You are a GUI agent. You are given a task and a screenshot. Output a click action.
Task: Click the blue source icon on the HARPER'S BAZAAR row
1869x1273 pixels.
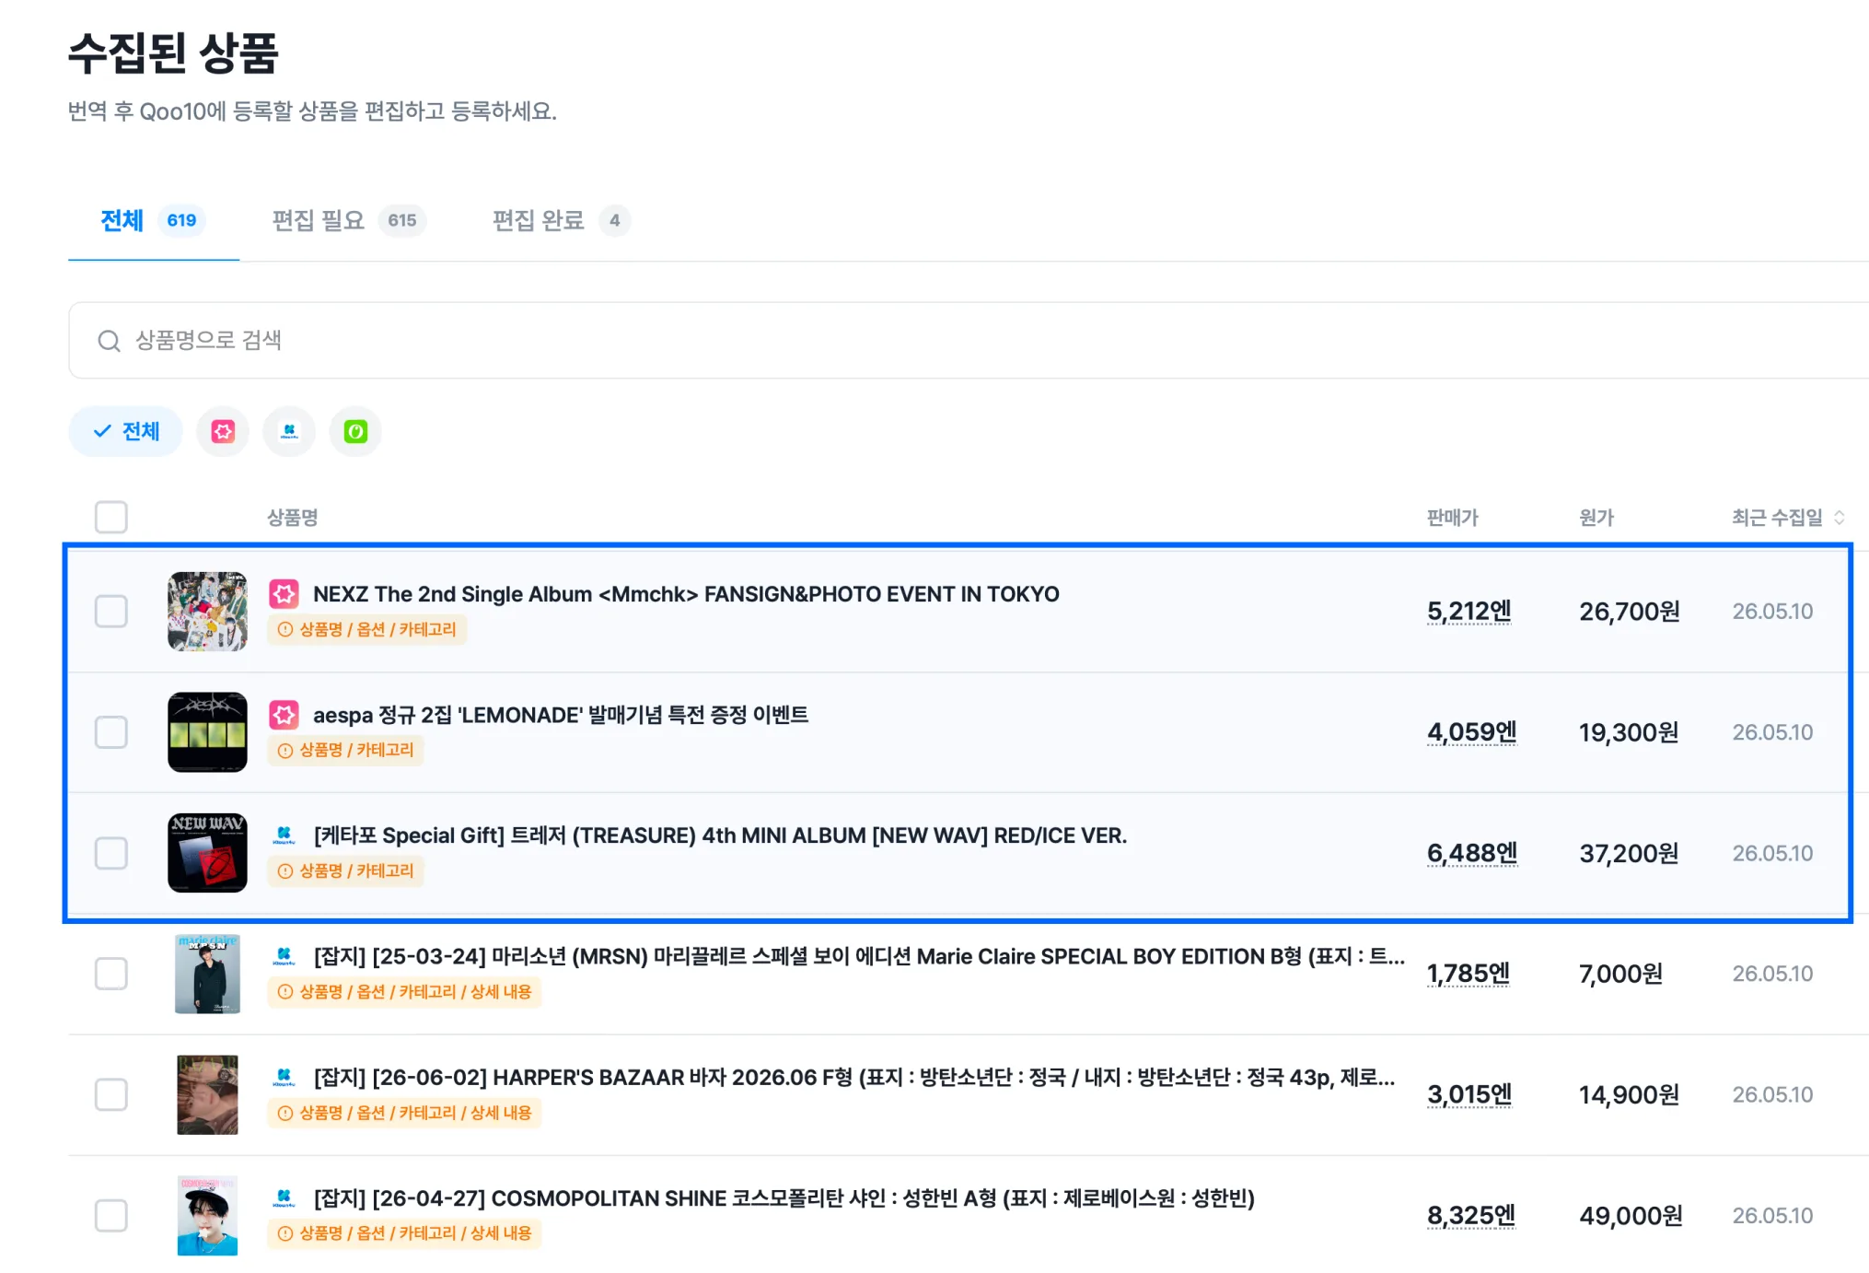(284, 1077)
